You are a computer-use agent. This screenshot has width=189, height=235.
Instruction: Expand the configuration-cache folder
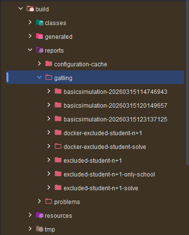[x=39, y=63]
